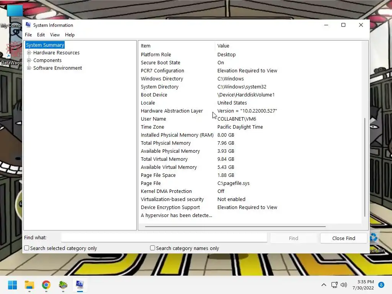Select the Hardware Resources tree label
The image size is (392, 294).
pyautogui.click(x=56, y=53)
